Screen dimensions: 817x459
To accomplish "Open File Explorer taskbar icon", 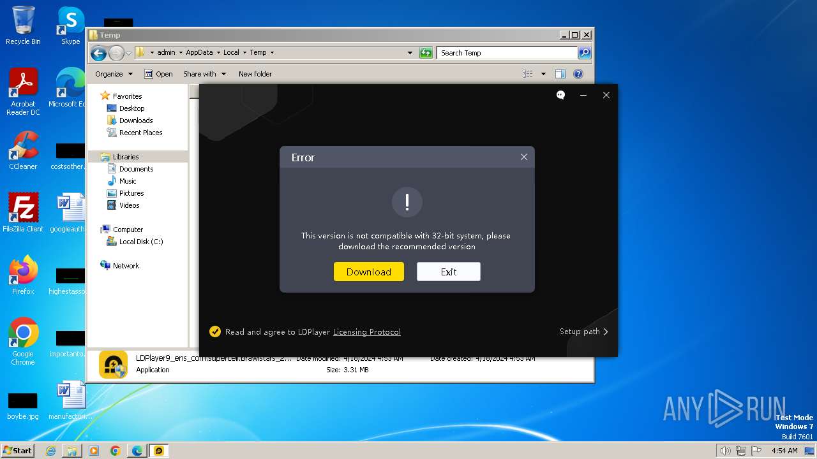I will tap(72, 451).
